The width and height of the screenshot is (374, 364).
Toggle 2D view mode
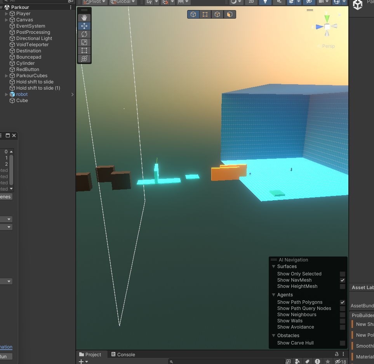pos(251,2)
